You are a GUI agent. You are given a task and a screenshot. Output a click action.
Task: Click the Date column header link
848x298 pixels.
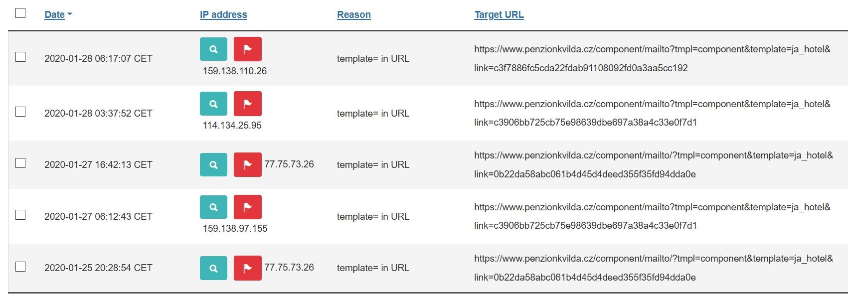54,14
